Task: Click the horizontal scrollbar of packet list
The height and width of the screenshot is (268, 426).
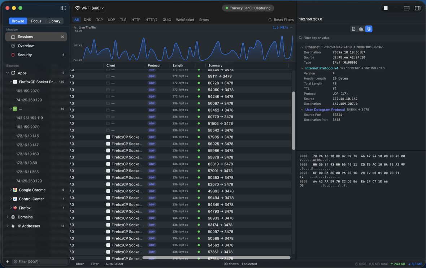Action: 216,258
